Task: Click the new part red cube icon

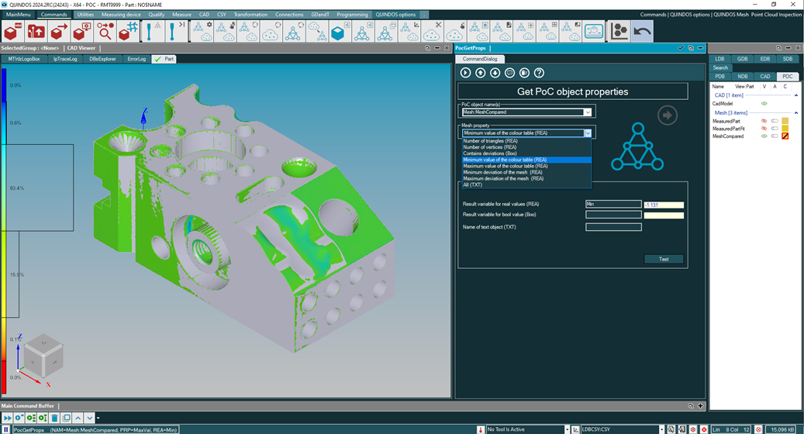Action: point(12,32)
